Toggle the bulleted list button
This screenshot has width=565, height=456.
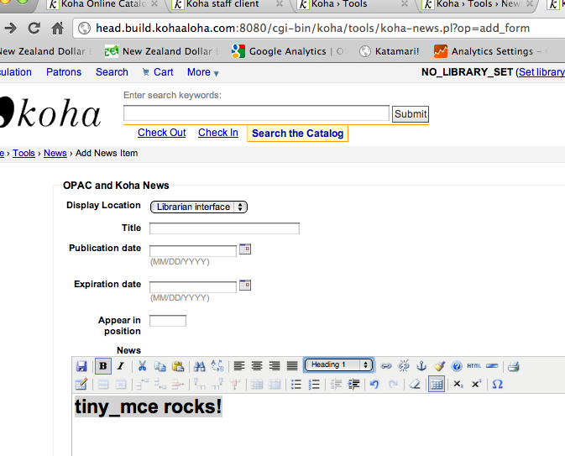(x=296, y=384)
